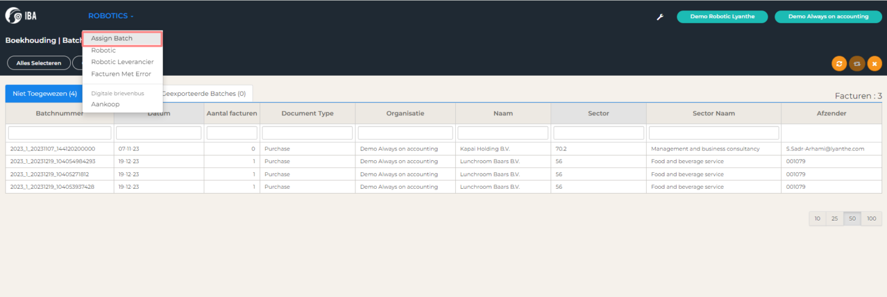The height and width of the screenshot is (297, 887).
Task: Click the orange X close icon
Action: tap(874, 63)
